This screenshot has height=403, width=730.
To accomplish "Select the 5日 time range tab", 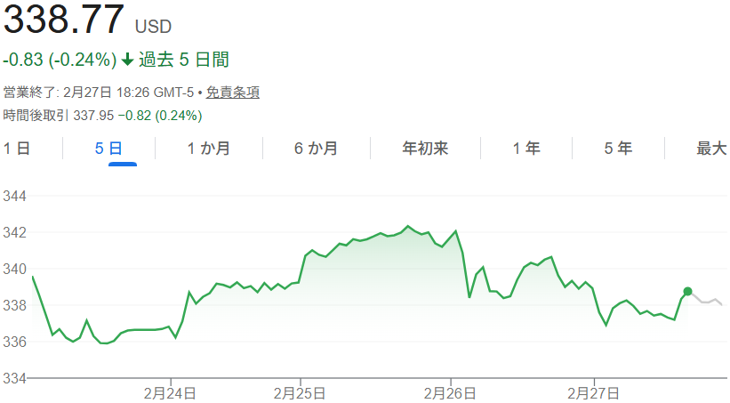I will point(108,149).
